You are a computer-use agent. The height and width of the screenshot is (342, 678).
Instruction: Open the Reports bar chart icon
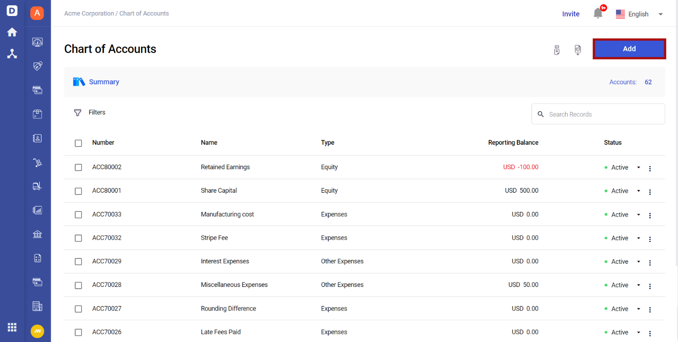coord(37,210)
